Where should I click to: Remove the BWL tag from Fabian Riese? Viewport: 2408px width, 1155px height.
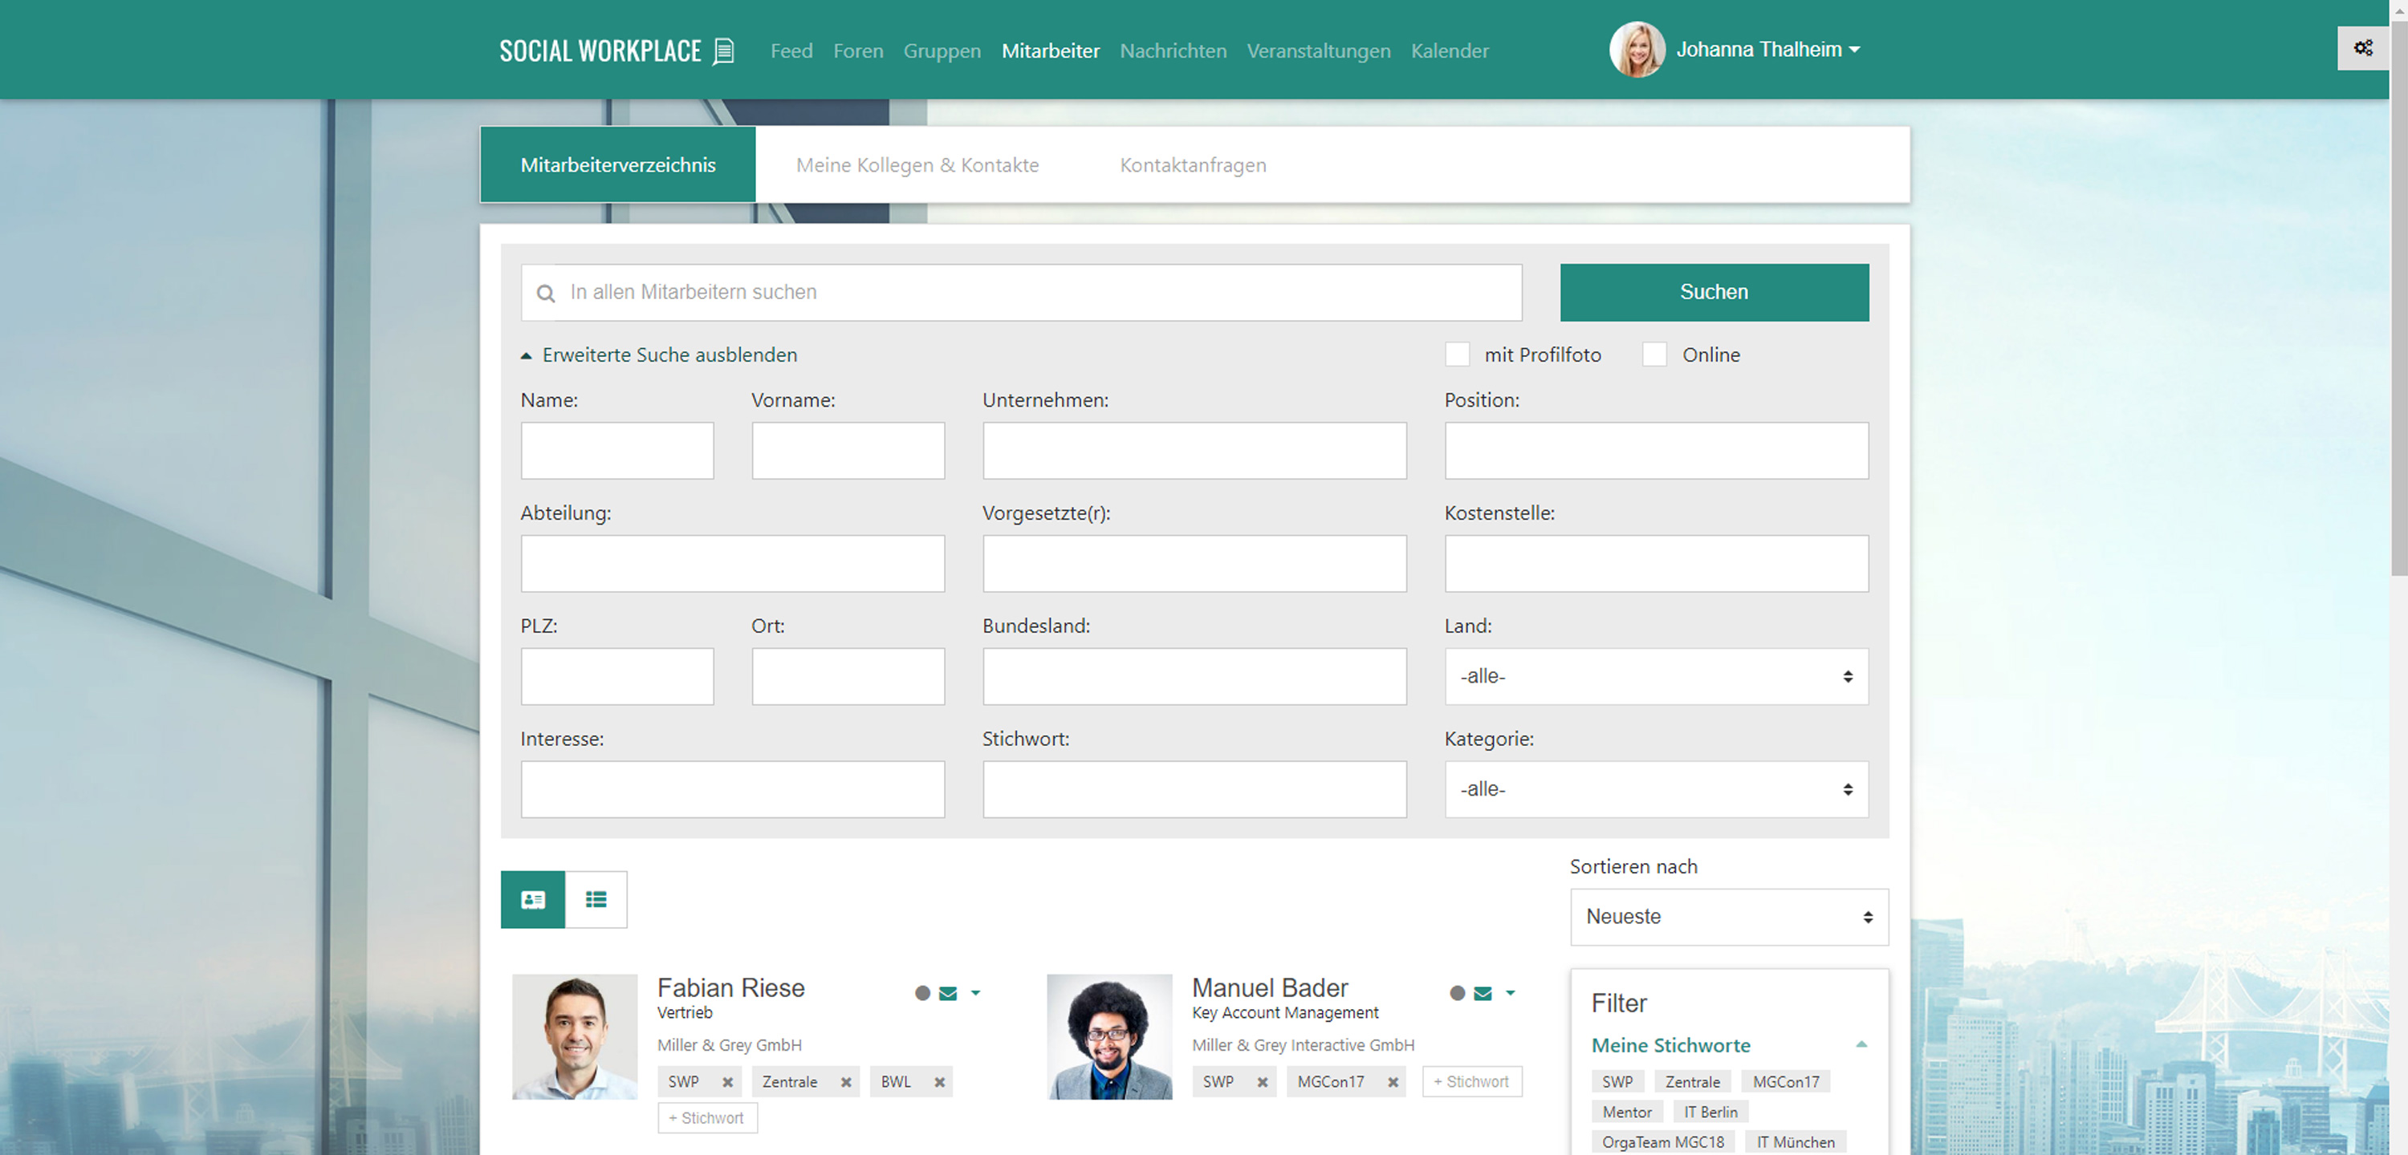click(939, 1082)
